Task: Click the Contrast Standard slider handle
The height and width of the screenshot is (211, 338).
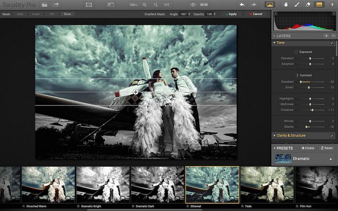Action: [x=301, y=82]
